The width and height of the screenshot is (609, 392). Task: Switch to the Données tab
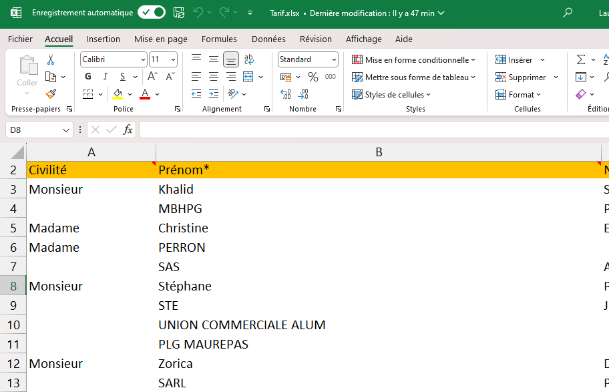(268, 39)
